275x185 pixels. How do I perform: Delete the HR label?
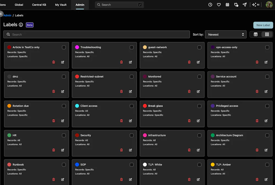click(x=54, y=150)
